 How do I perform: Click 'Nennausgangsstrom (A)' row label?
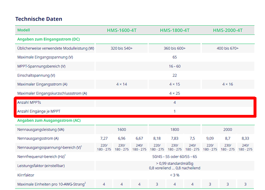tap(38, 139)
